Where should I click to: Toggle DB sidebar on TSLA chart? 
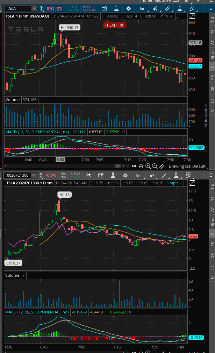click(x=212, y=89)
